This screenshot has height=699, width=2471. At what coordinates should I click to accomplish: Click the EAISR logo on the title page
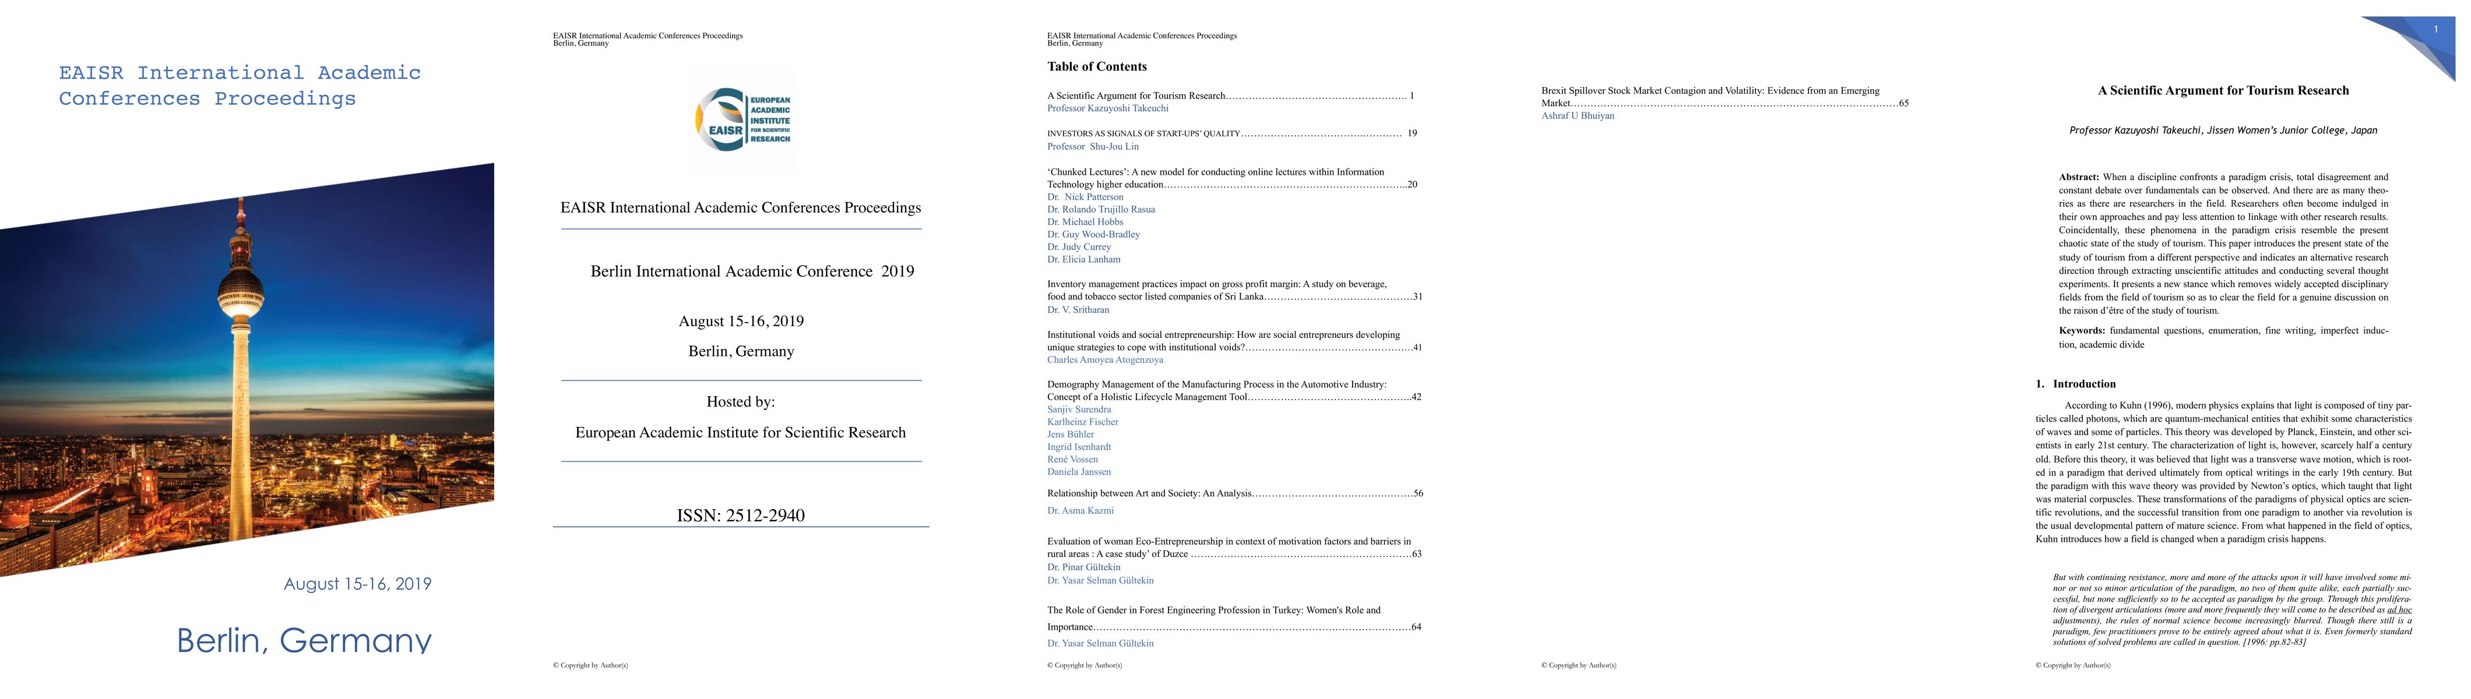tap(741, 120)
